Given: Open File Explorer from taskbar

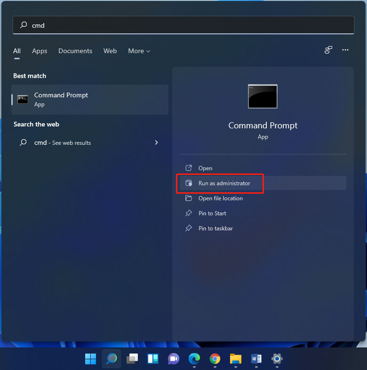Looking at the screenshot, I should click(x=236, y=359).
